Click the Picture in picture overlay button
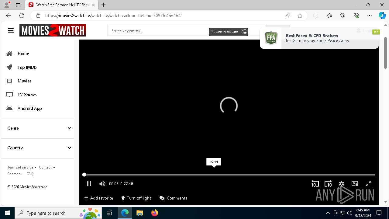Viewport: 389px width, 219px height. (229, 32)
